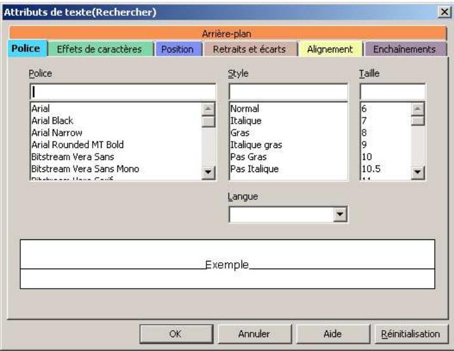454x351 pixels.
Task: Switch to the Alignement tab
Action: pos(330,50)
